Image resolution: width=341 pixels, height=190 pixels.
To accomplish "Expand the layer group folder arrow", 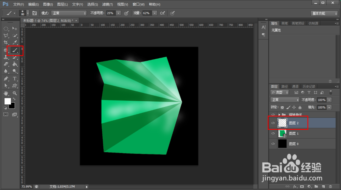I will tap(279, 115).
